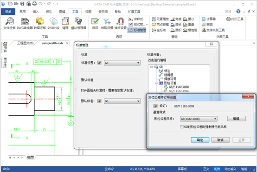Open the 标准设置 GB dropdown
This screenshot has height=172, width=257.
pyautogui.click(x=122, y=63)
